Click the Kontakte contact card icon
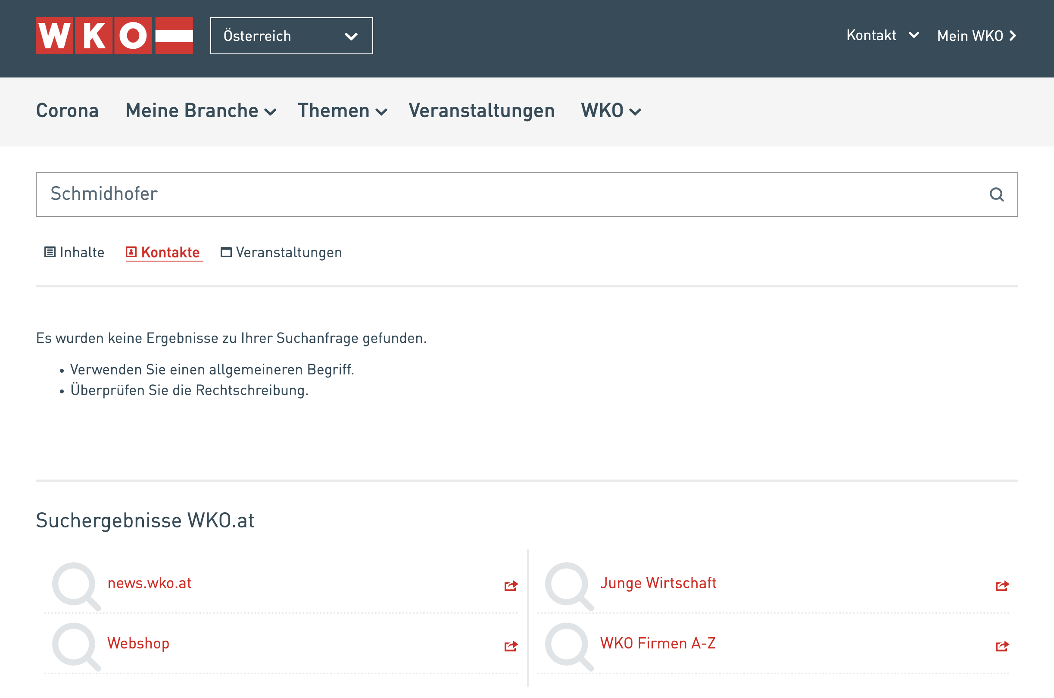The width and height of the screenshot is (1054, 698). pyautogui.click(x=131, y=252)
